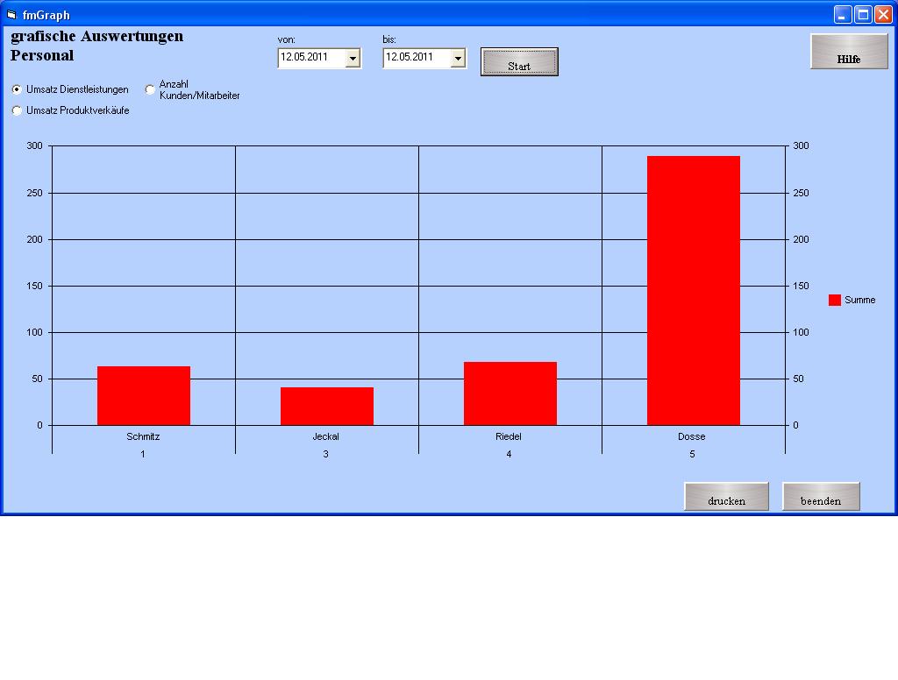Open the 'von' date dropdown arrow
898x680 pixels.
pos(353,58)
